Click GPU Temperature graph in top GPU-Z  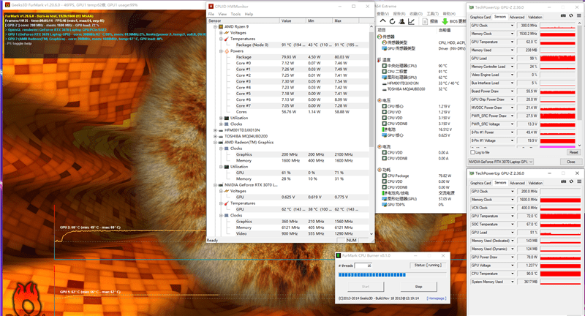pos(558,42)
